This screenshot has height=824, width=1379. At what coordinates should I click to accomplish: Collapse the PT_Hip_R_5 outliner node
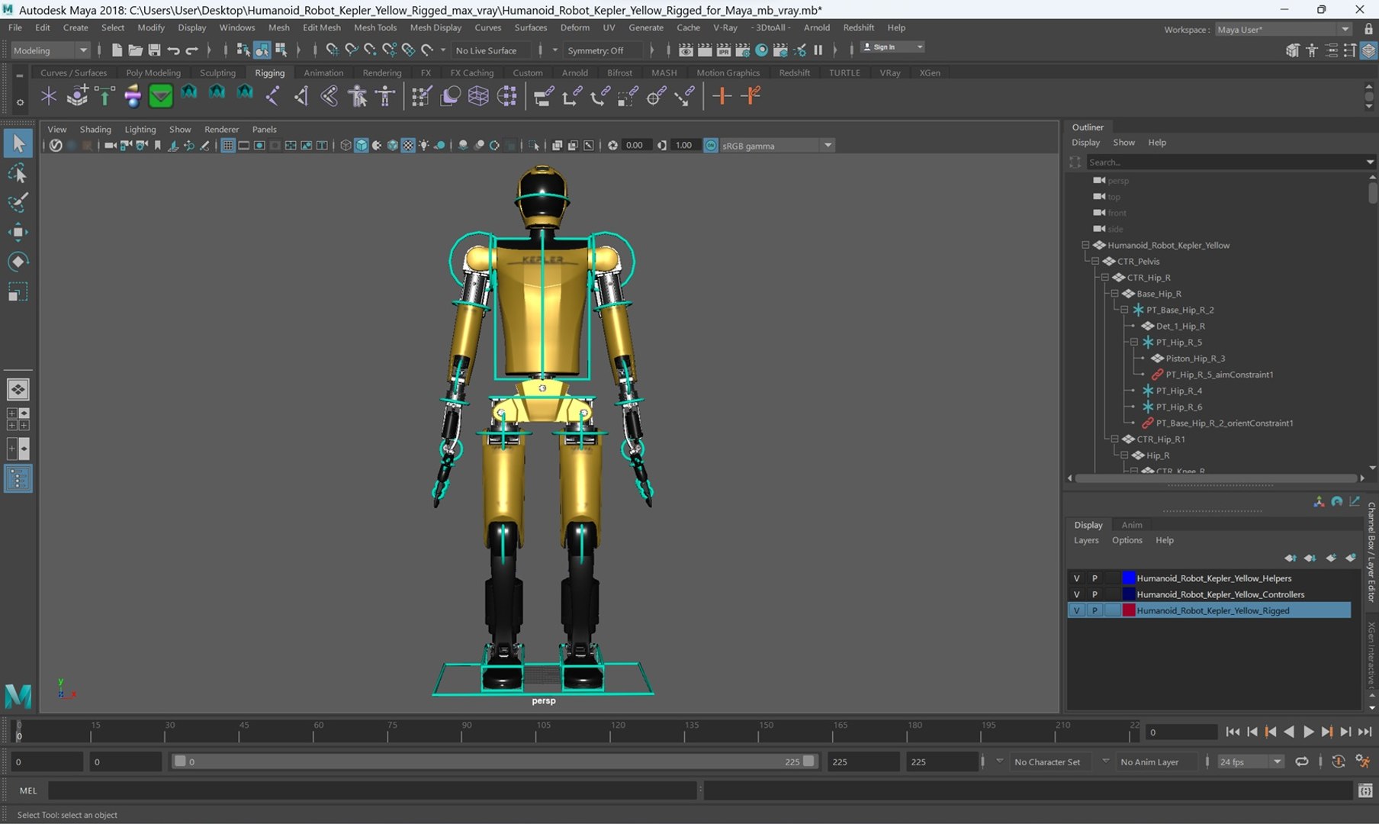1134,342
